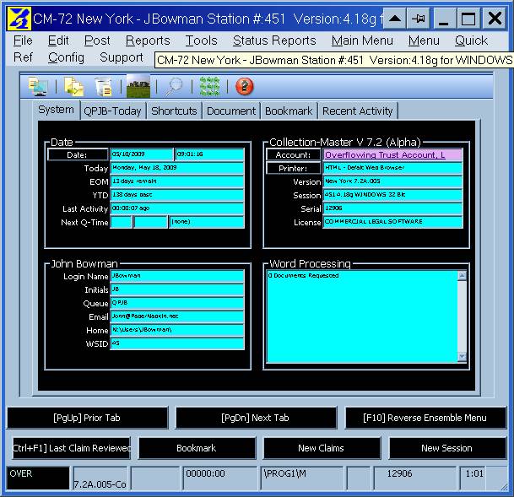Switch to the Recent Activity tab
This screenshot has height=497, width=514.
coord(357,111)
